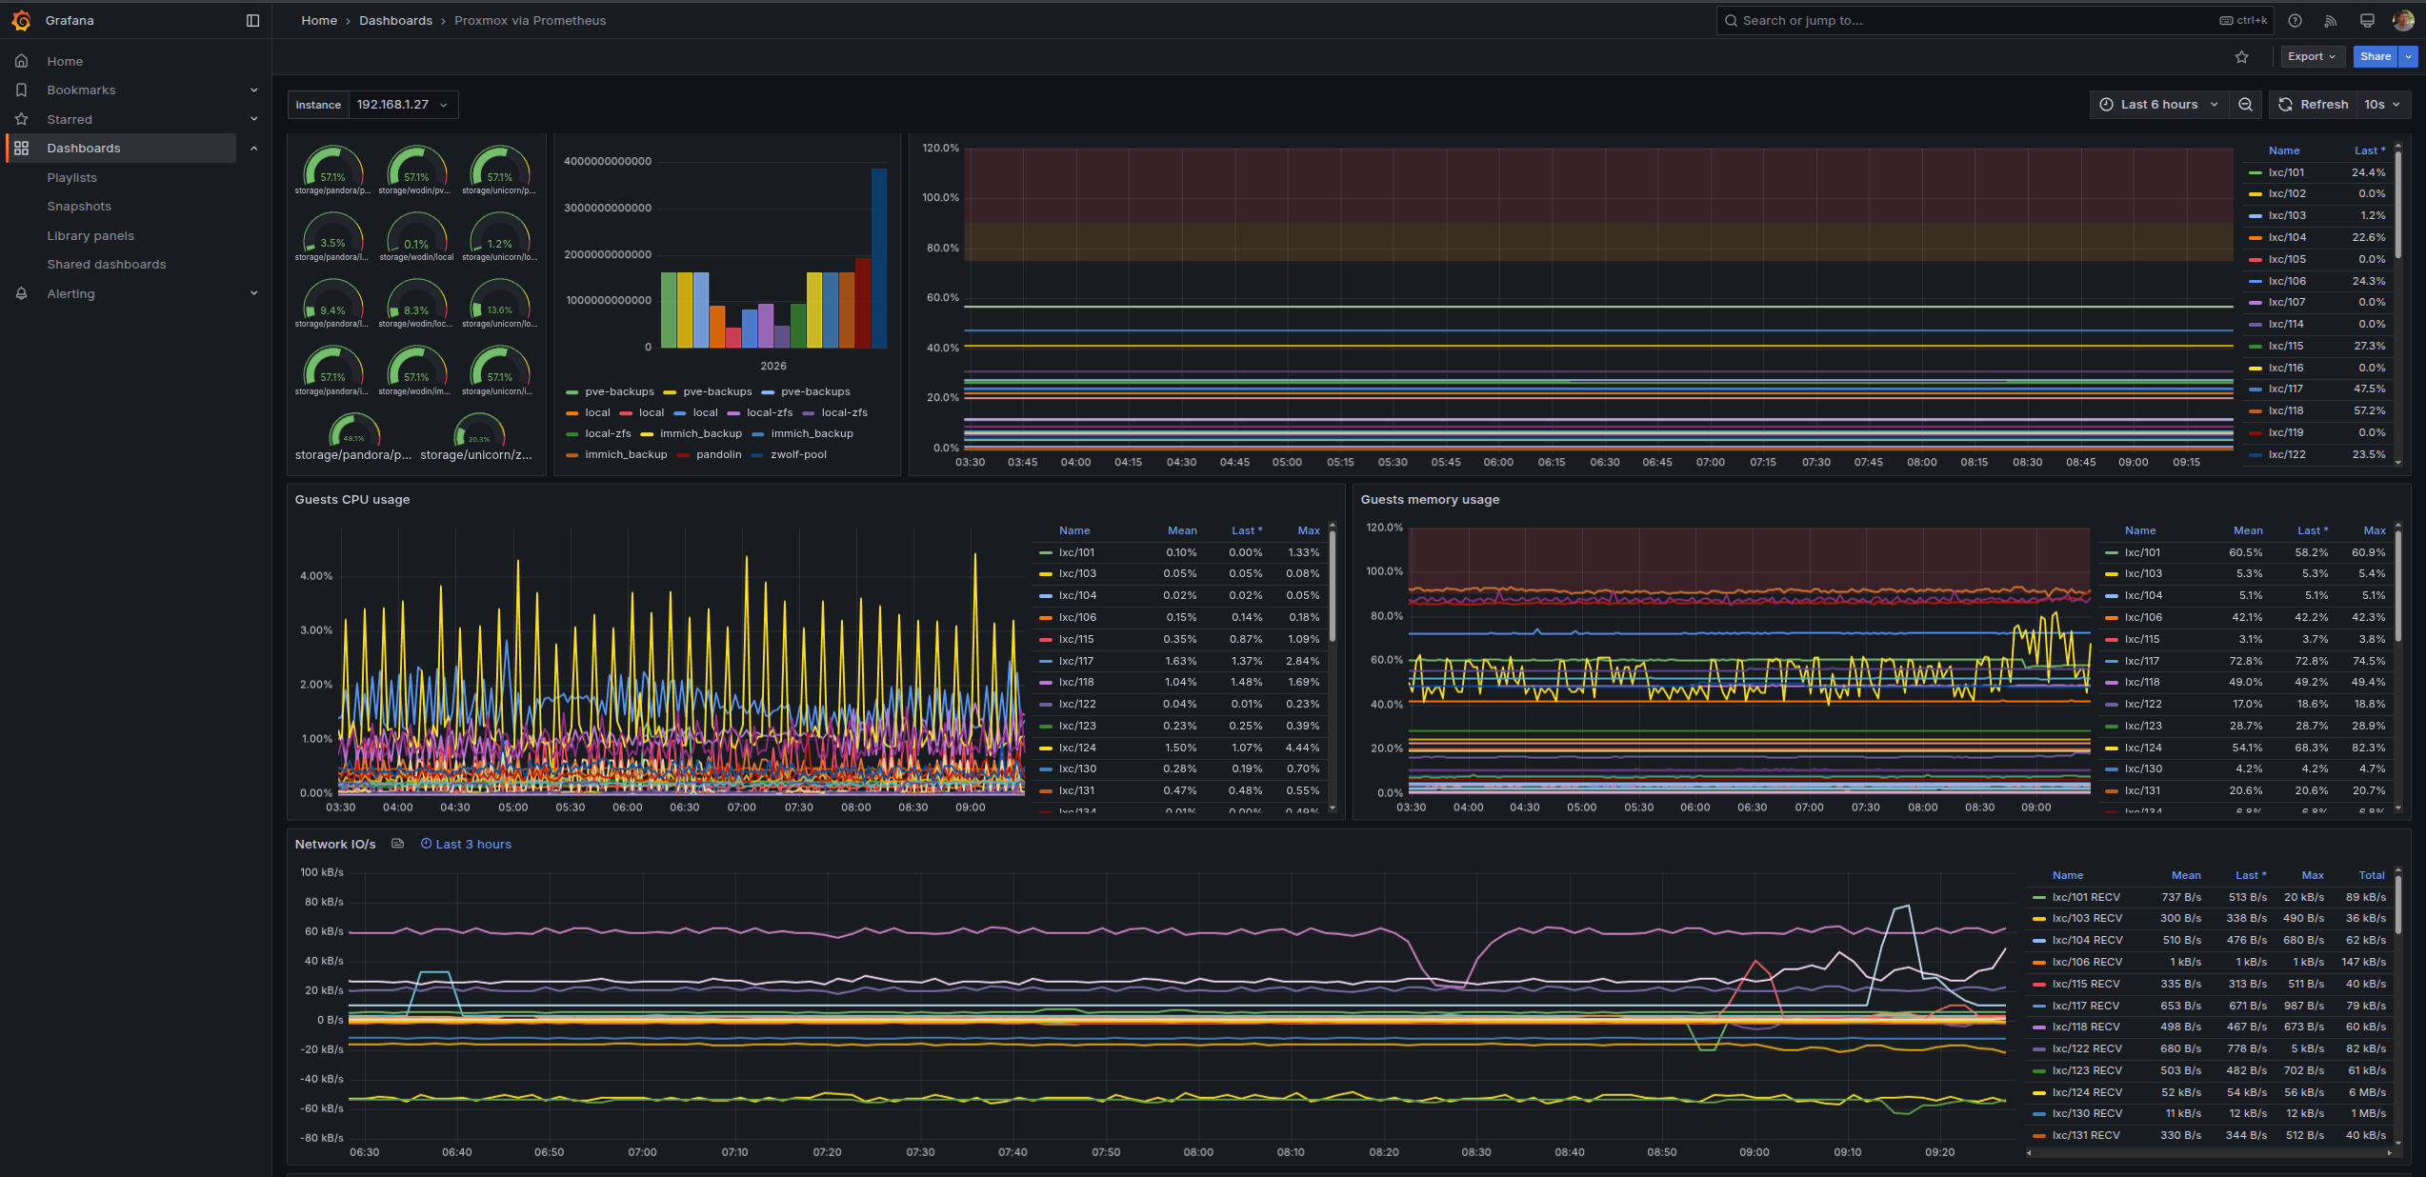Toggle pandolin series in storage legend
2426x1177 pixels.
click(x=718, y=454)
